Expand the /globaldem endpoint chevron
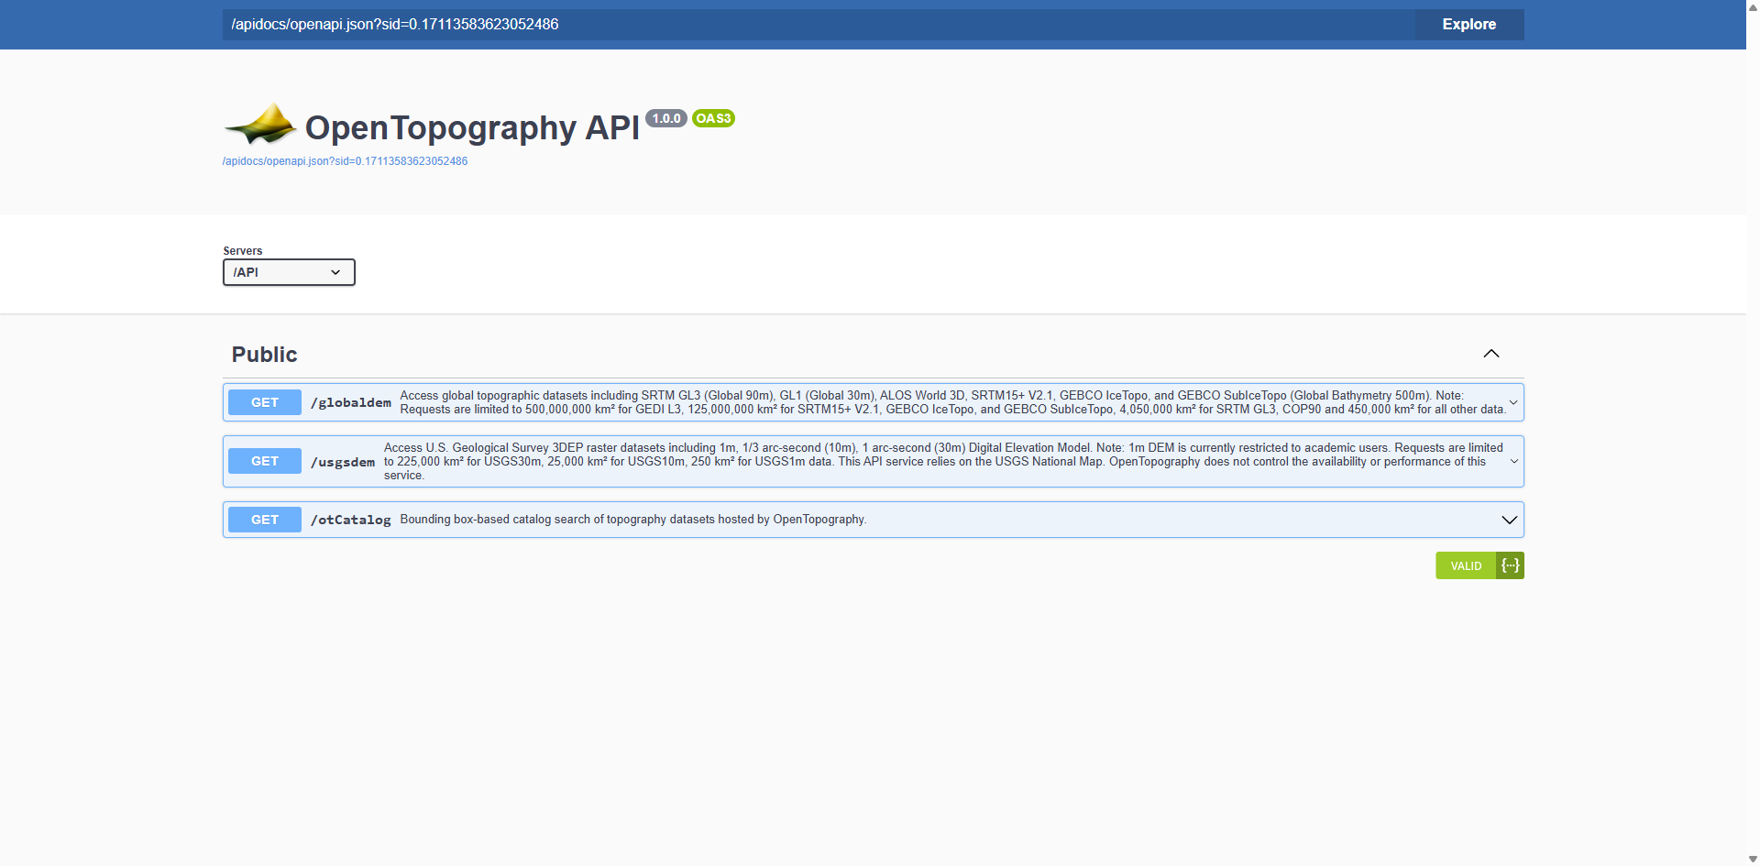Image resolution: width=1760 pixels, height=866 pixels. [x=1513, y=402]
